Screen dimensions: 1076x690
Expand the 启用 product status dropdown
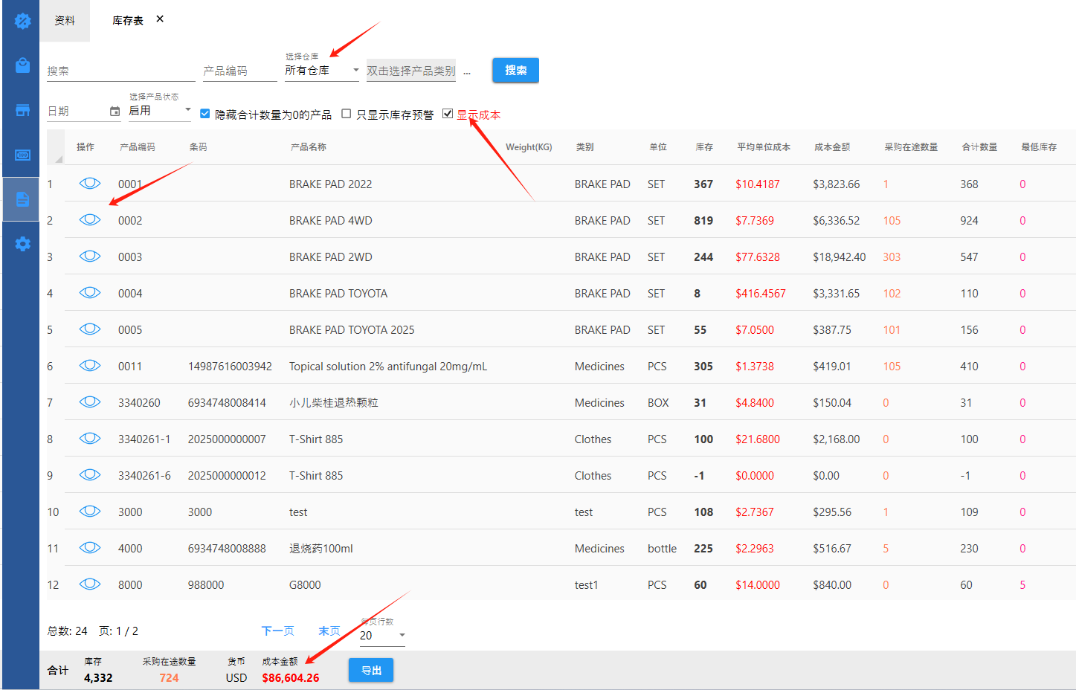[159, 111]
